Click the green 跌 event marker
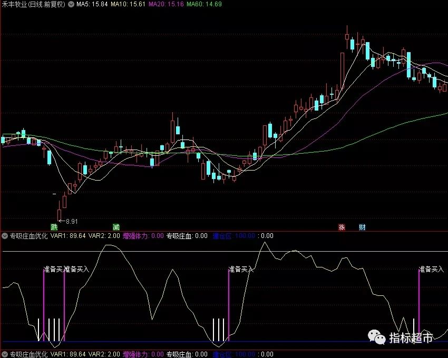Screen dimensions: 448x358 pos(54,227)
